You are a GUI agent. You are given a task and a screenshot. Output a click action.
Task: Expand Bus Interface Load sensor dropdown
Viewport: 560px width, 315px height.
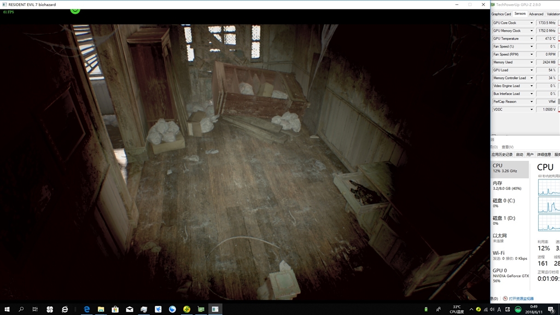pos(532,94)
